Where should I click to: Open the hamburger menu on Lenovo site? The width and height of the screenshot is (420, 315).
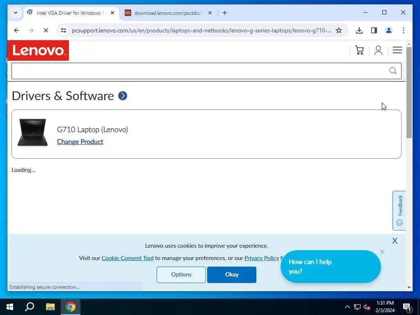397,50
